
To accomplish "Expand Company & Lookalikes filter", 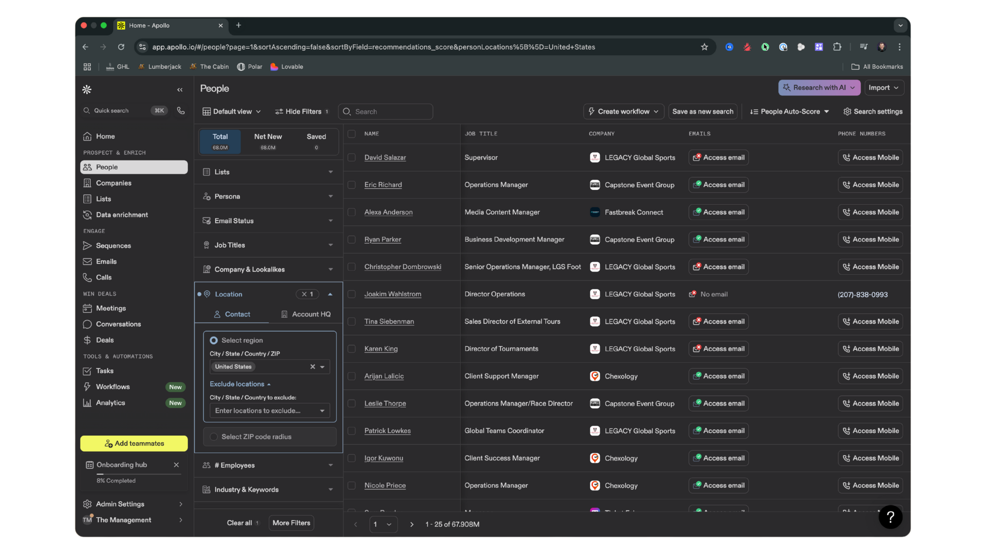I will [x=269, y=269].
